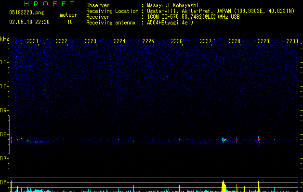The height and width of the screenshot is (192, 303).
Task: Click the meteor count 10
Action: click(x=70, y=22)
